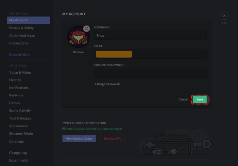View the Change Log

click(x=18, y=153)
